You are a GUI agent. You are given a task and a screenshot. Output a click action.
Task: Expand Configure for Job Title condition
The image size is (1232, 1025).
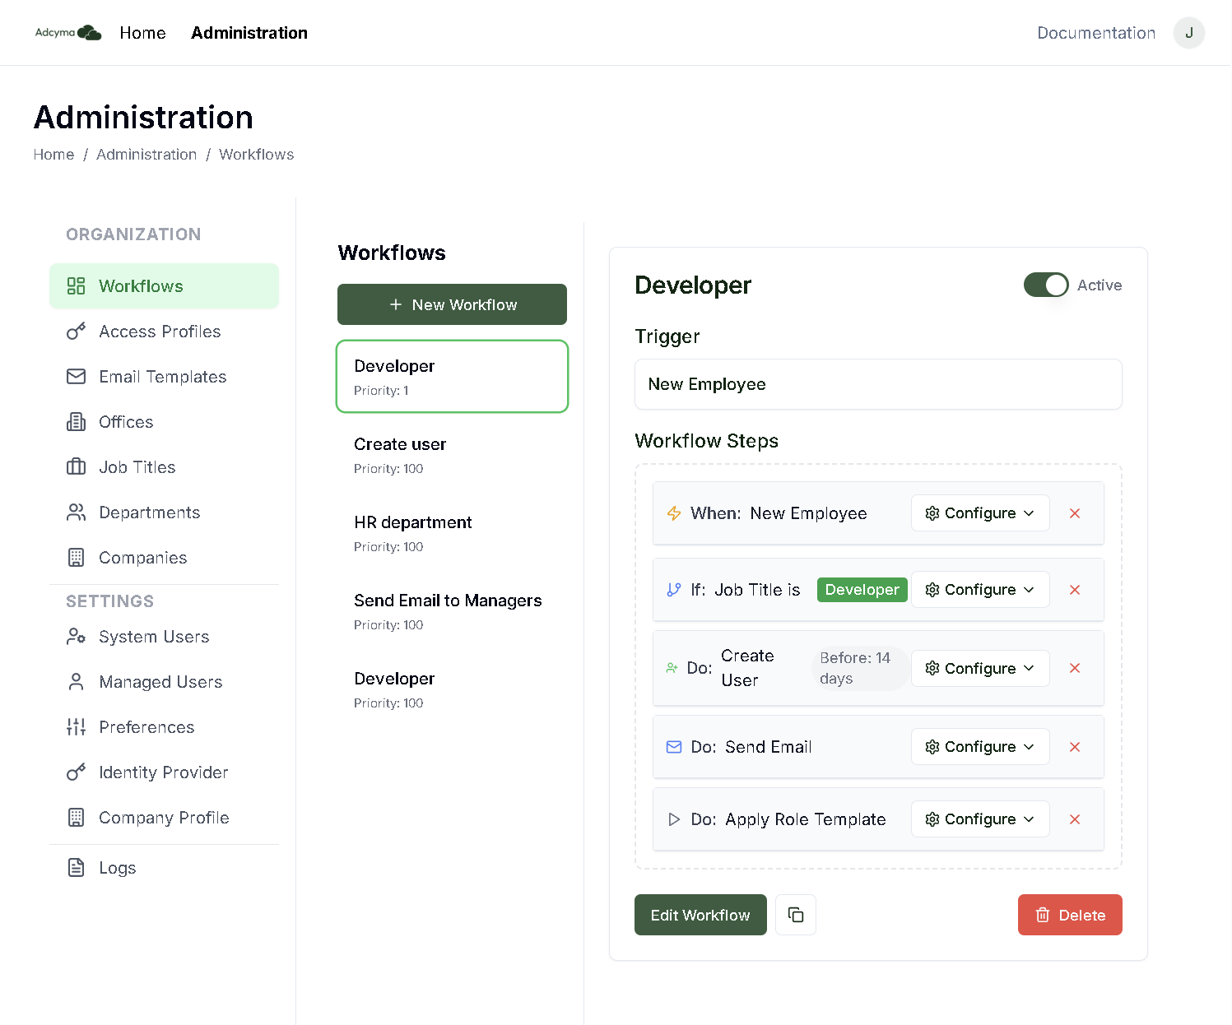coord(979,590)
